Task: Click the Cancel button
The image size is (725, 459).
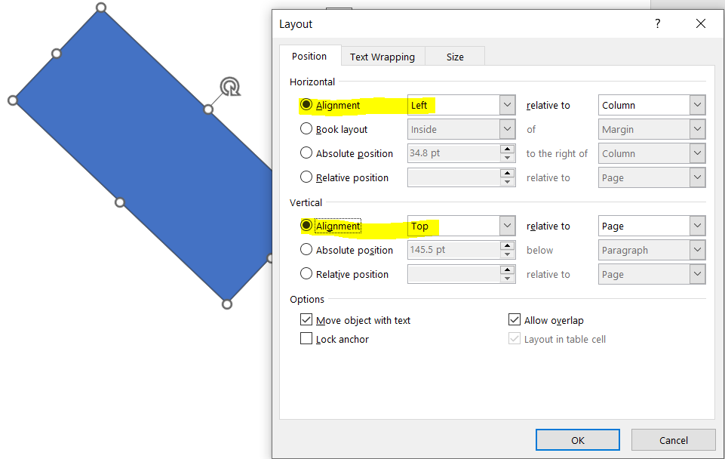Action: [x=673, y=440]
